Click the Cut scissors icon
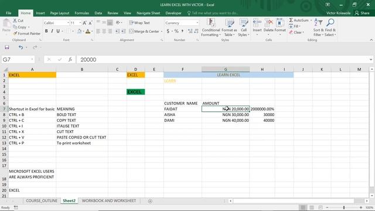 tap(15, 21)
